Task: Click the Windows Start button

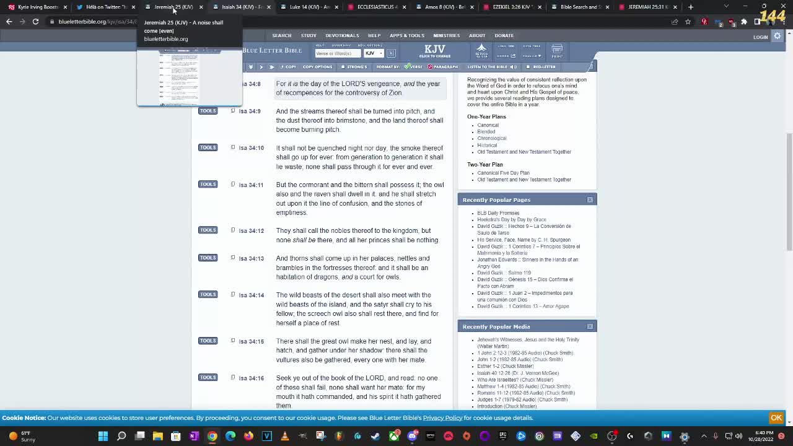Action: point(103,436)
